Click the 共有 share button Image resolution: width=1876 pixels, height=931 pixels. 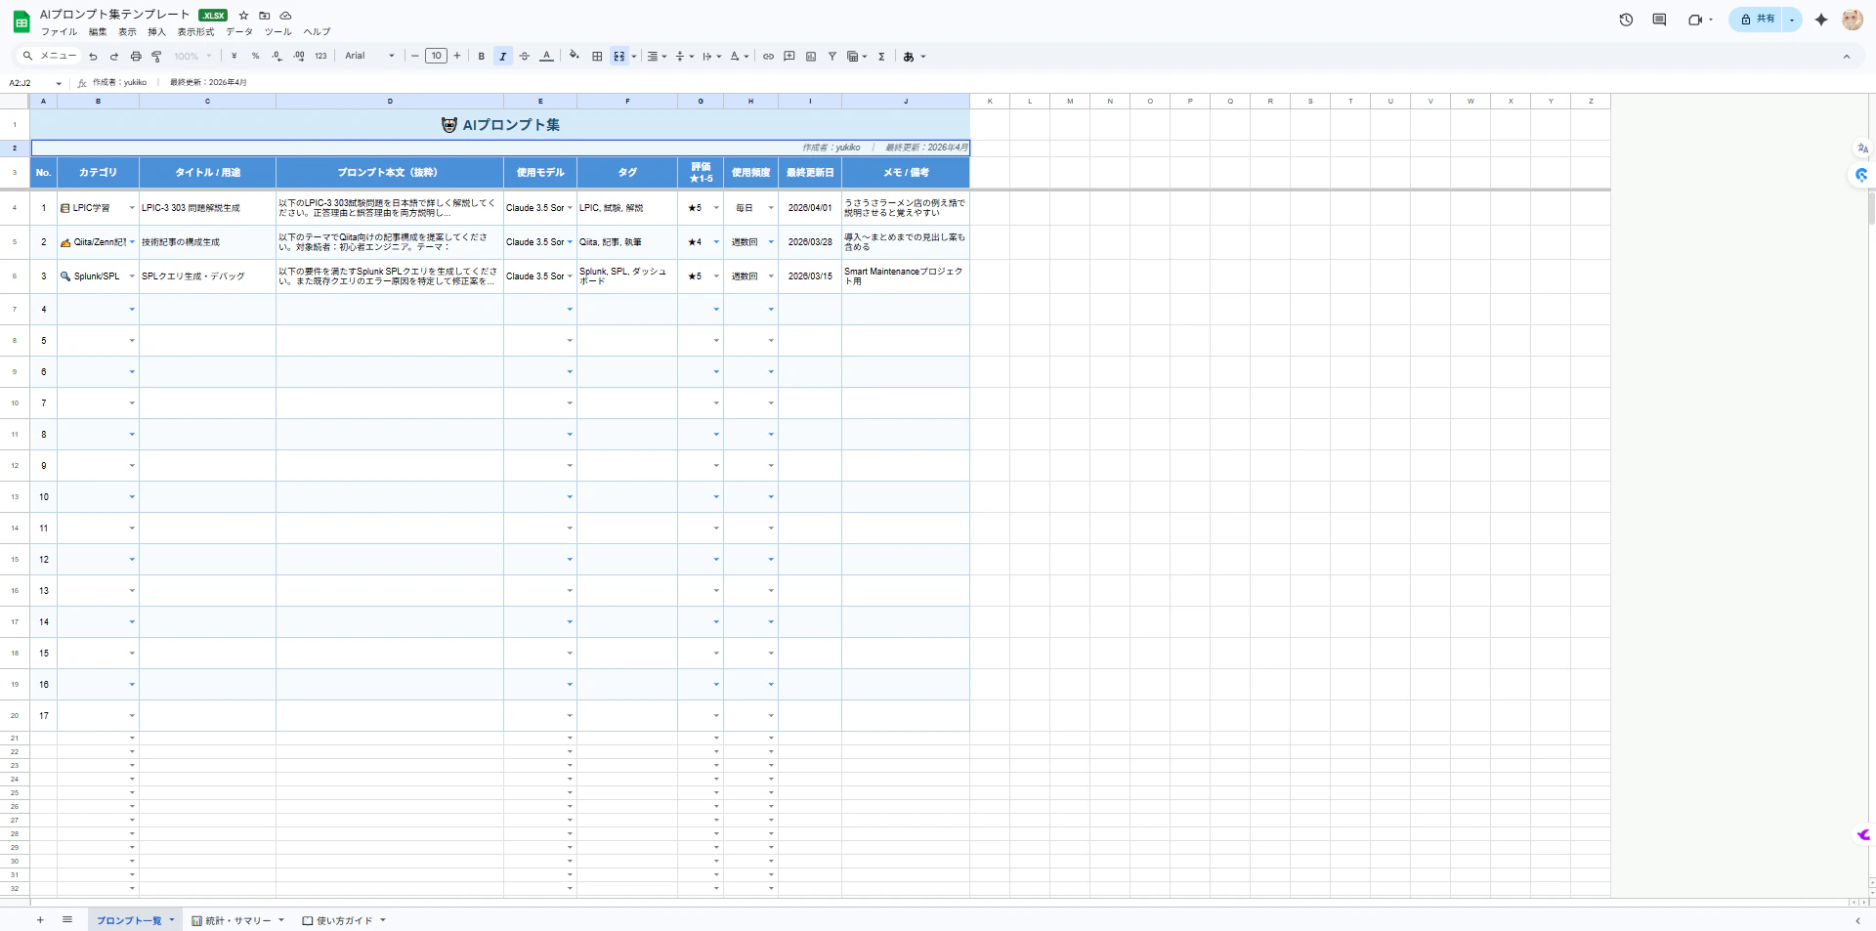1757,20
